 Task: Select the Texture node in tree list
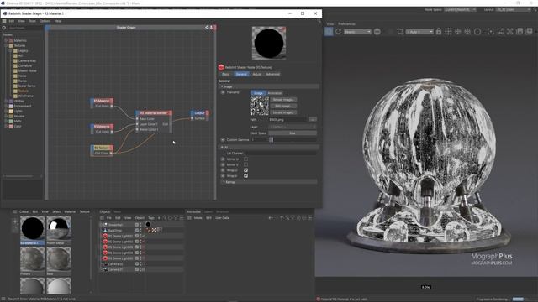pos(24,91)
